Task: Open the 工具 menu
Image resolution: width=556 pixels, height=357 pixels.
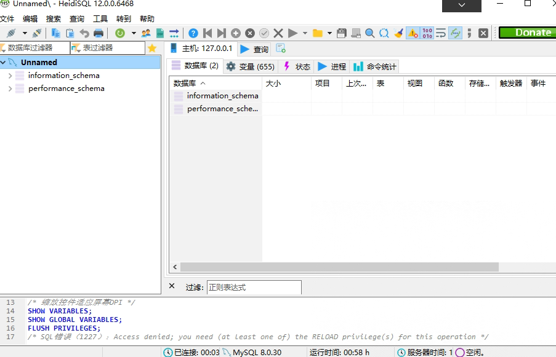Action: (x=100, y=19)
